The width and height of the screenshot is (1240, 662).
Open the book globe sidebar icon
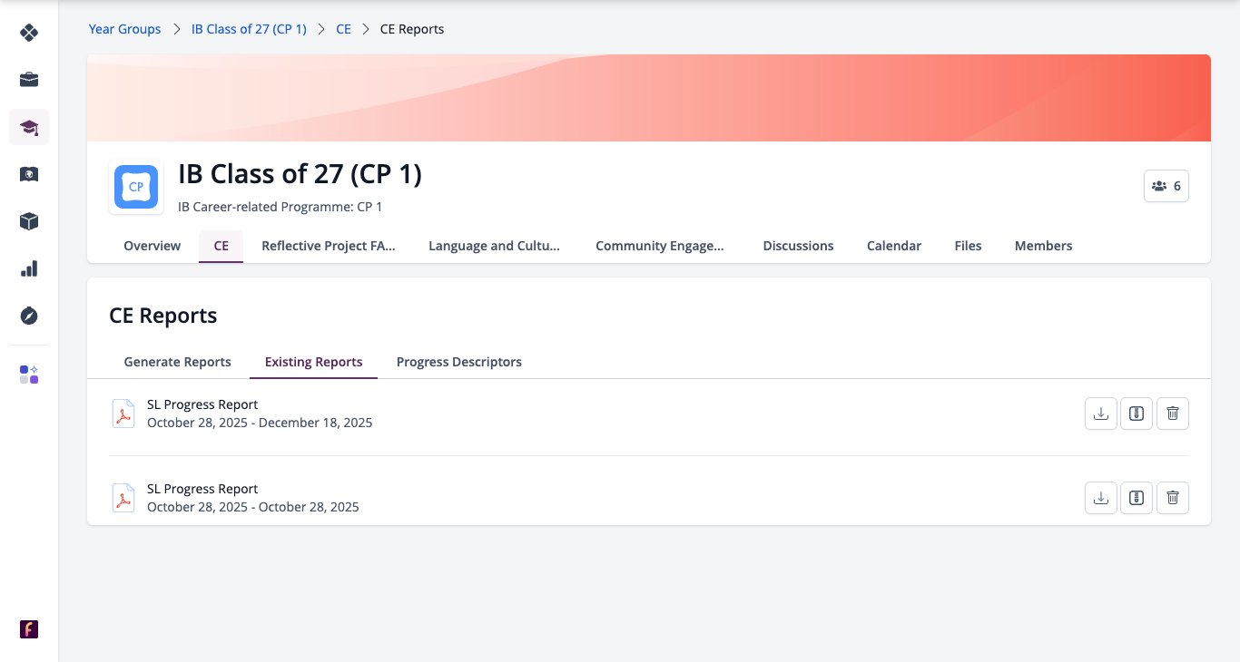coord(29,174)
